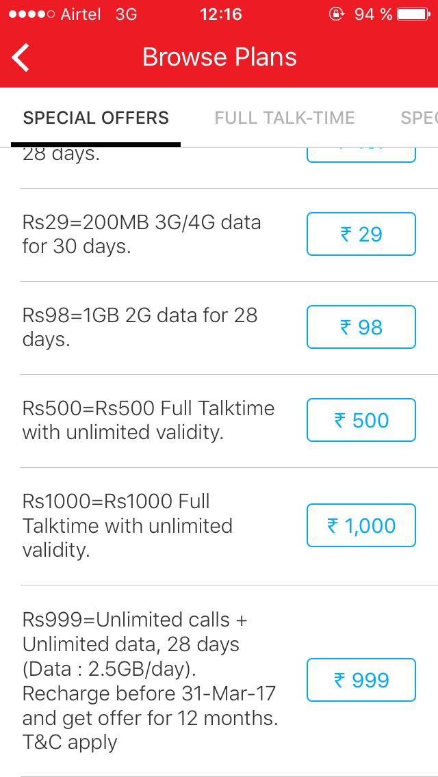This screenshot has width=438, height=777.
Task: Open the Full Talk-Time tab
Action: tap(285, 118)
